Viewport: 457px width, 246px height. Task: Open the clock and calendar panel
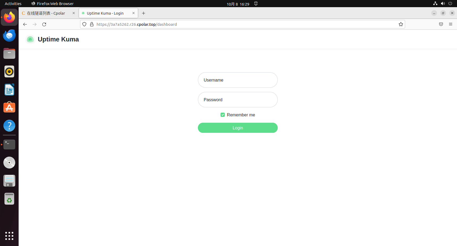[x=238, y=4]
